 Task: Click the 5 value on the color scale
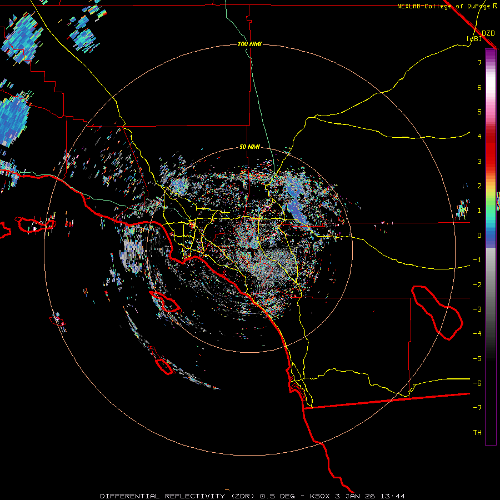[x=479, y=112]
